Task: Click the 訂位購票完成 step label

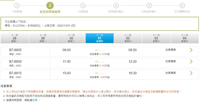Action: [x=182, y=12]
